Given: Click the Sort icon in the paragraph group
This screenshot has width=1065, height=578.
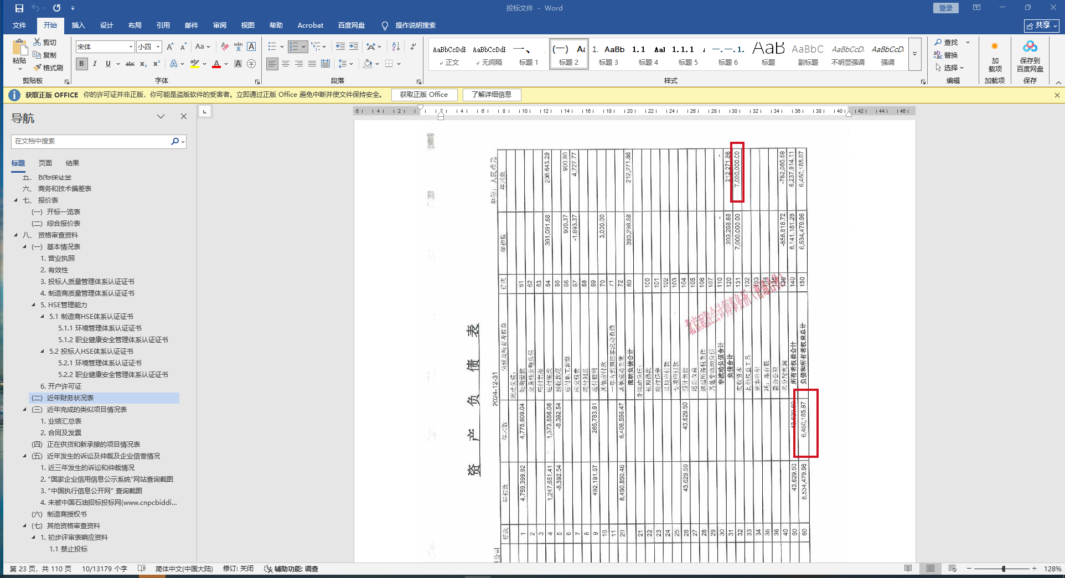Looking at the screenshot, I should [x=396, y=47].
